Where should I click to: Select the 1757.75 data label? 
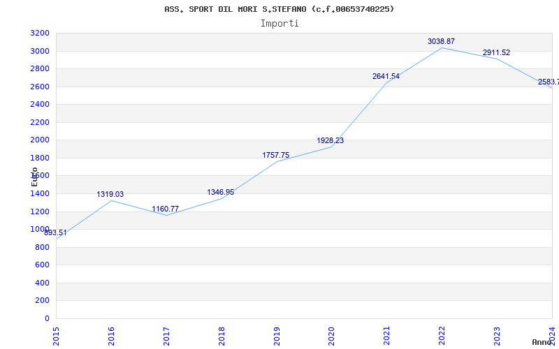(276, 155)
